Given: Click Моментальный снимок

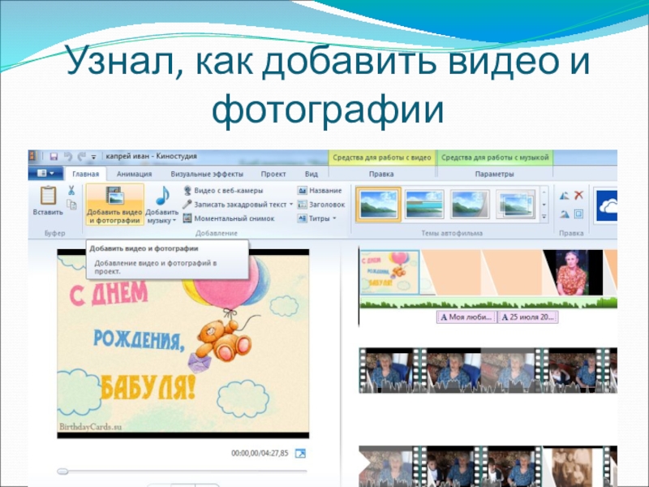Looking at the screenshot, I should (229, 218).
